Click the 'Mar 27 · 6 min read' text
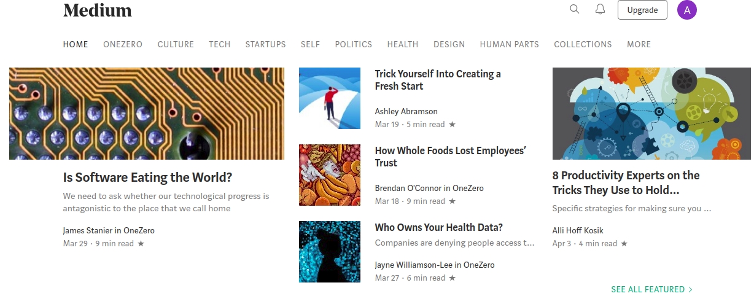 click(x=410, y=278)
